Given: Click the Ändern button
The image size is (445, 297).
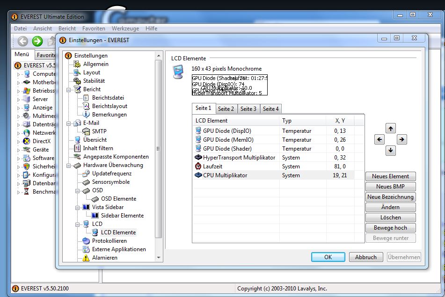Looking at the screenshot, I should [x=391, y=207].
